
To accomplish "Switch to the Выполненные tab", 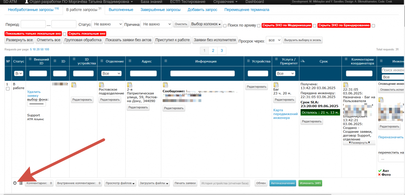I will [121, 10].
